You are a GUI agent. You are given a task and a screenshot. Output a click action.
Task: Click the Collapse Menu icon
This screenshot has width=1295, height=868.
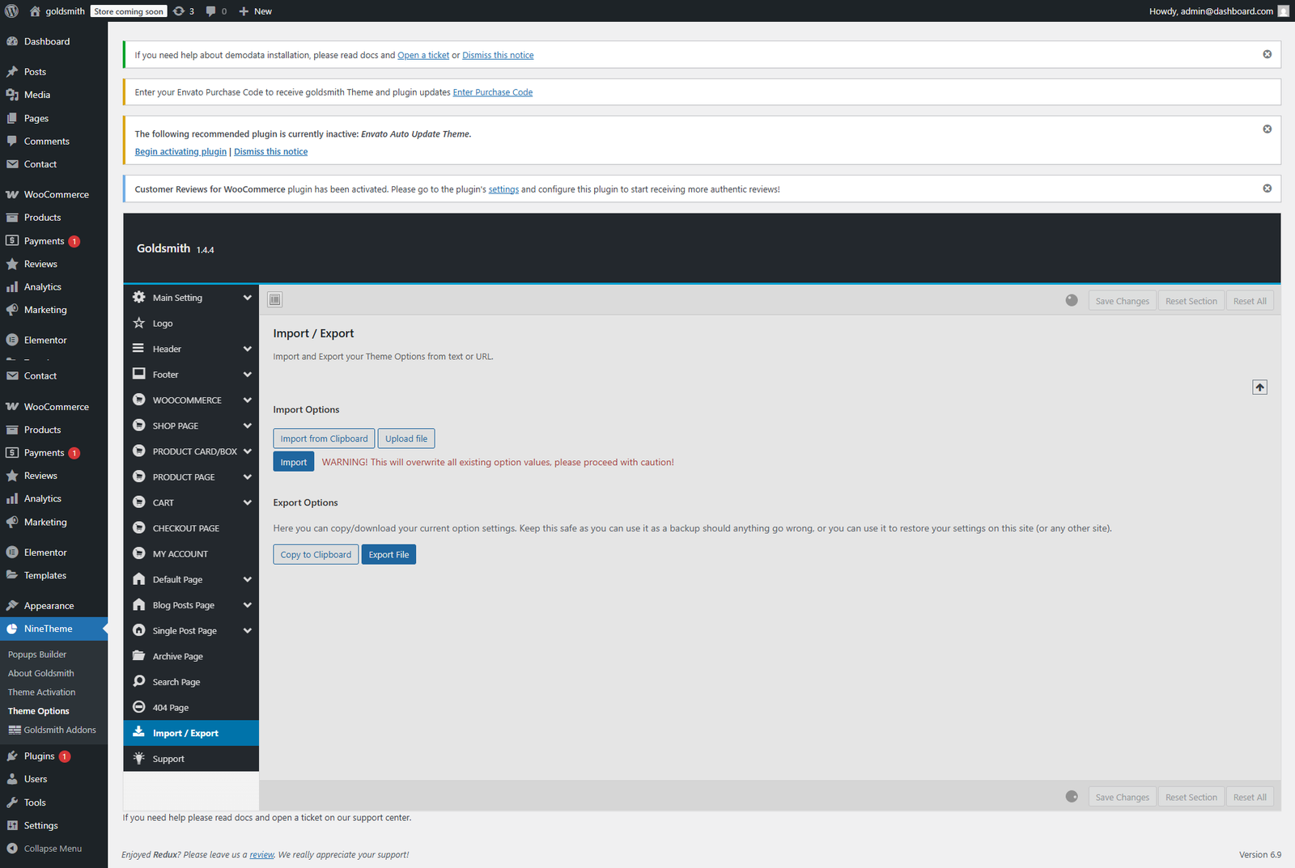click(12, 849)
